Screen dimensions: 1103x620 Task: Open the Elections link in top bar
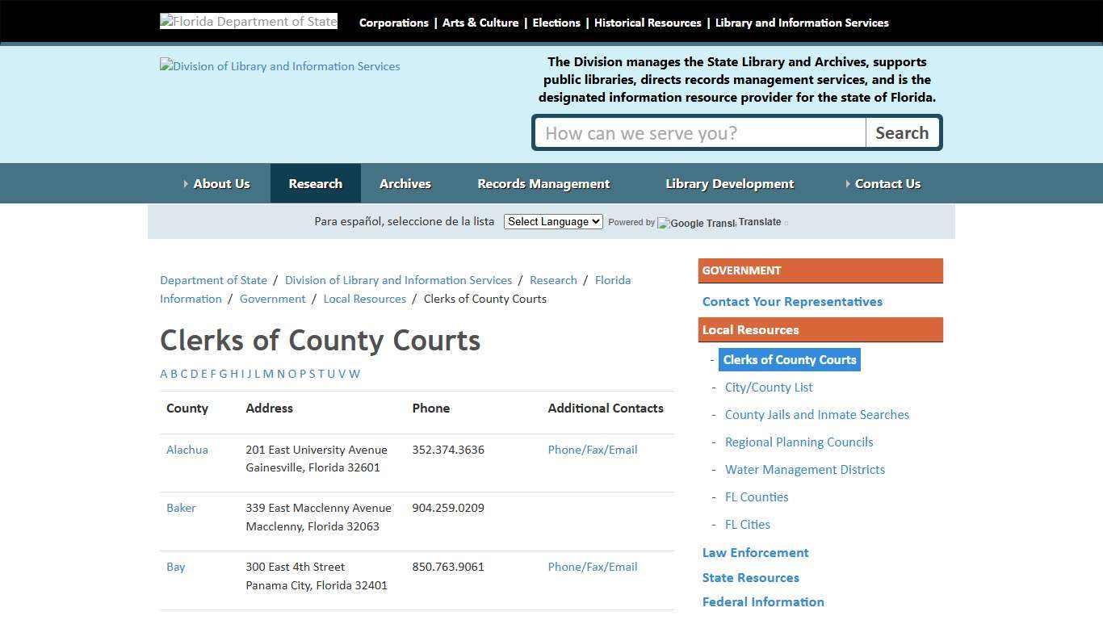(556, 23)
